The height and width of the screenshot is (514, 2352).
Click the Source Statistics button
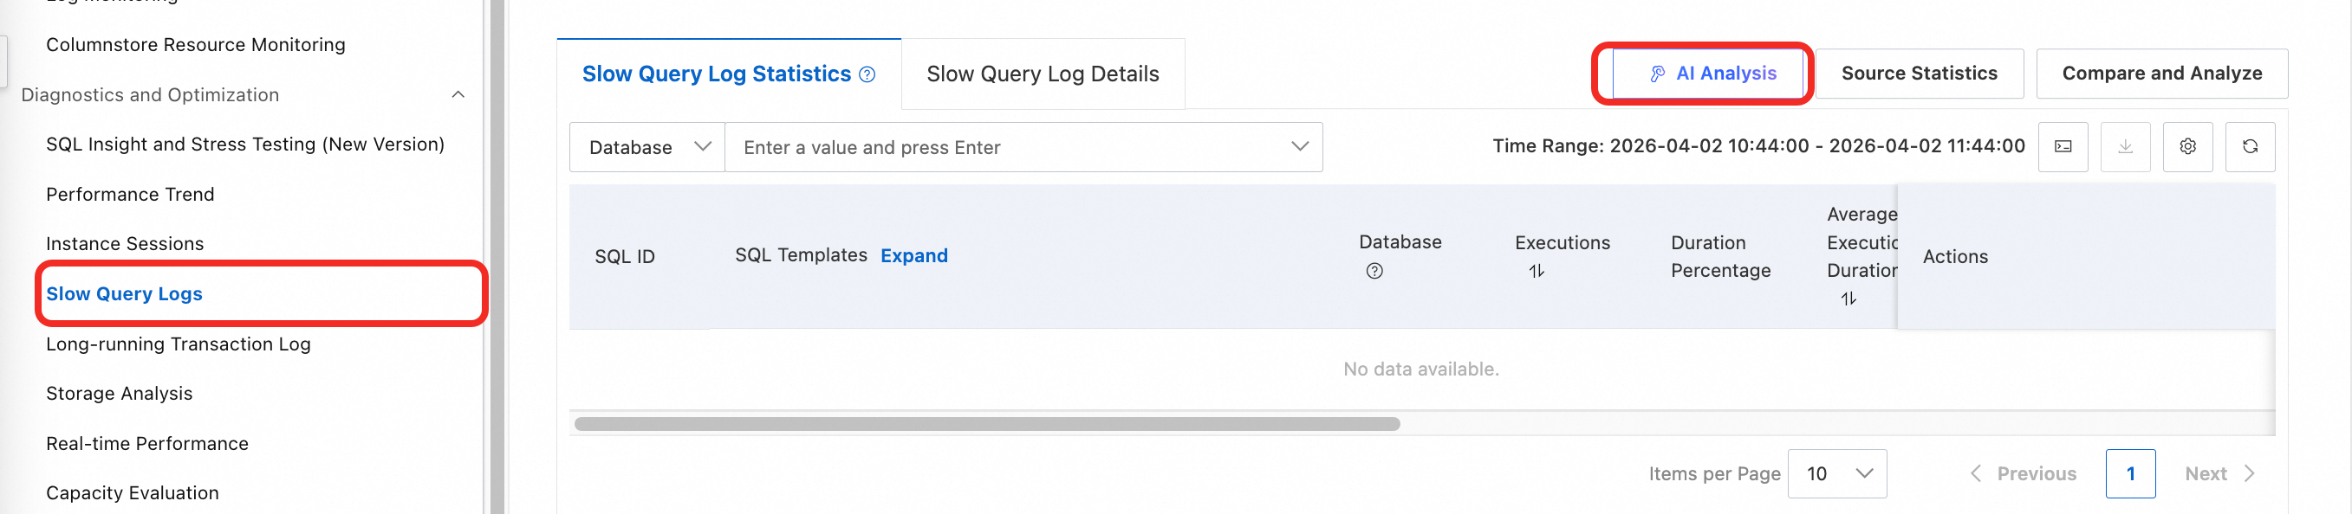pyautogui.click(x=1919, y=73)
